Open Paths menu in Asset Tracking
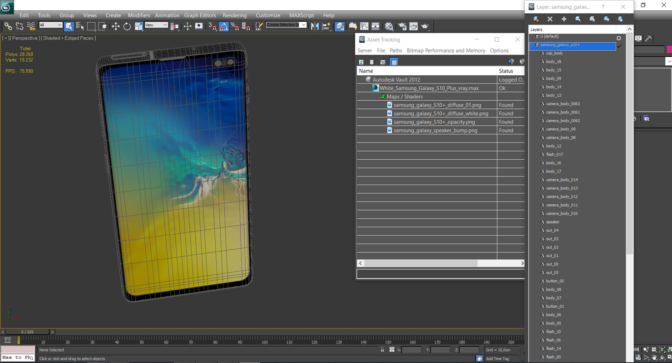 [396, 51]
